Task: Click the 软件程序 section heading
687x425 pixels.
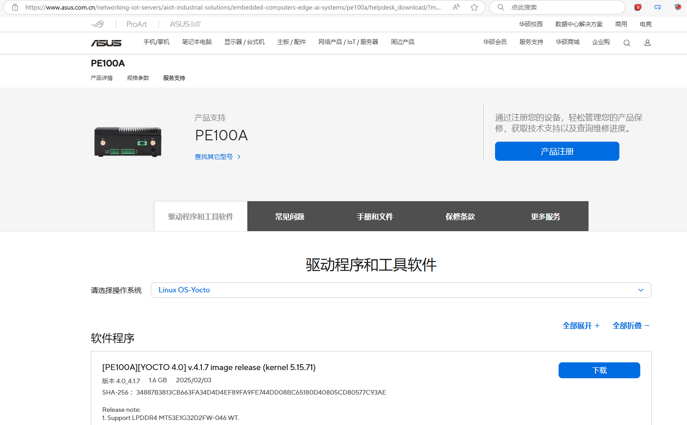Action: click(113, 338)
